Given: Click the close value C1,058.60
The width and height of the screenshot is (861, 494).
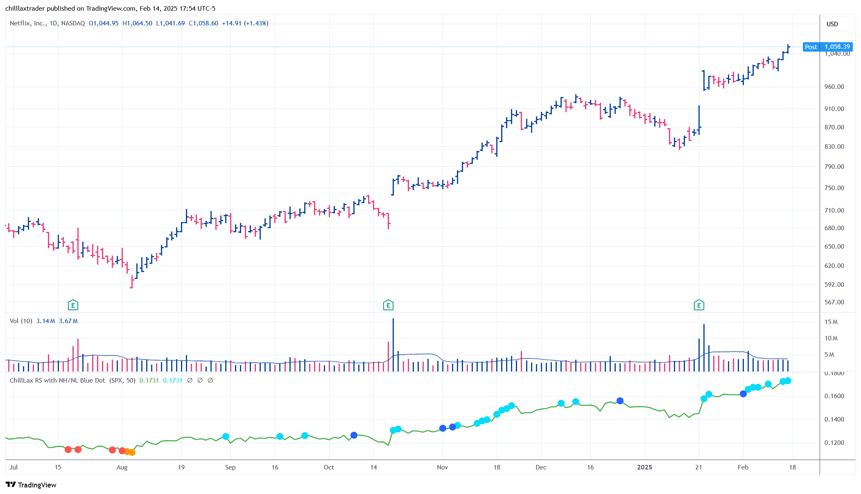Looking at the screenshot, I should (203, 23).
